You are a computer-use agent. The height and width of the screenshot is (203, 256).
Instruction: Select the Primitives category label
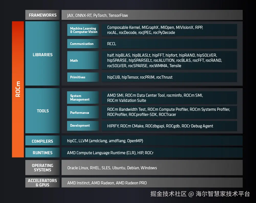(x=83, y=77)
